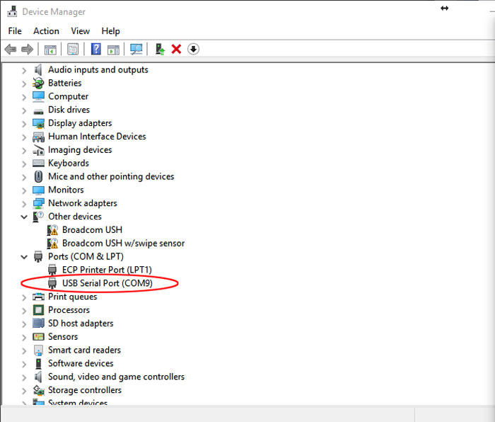Select the Storage controllers label
The image size is (495, 422).
85,390
